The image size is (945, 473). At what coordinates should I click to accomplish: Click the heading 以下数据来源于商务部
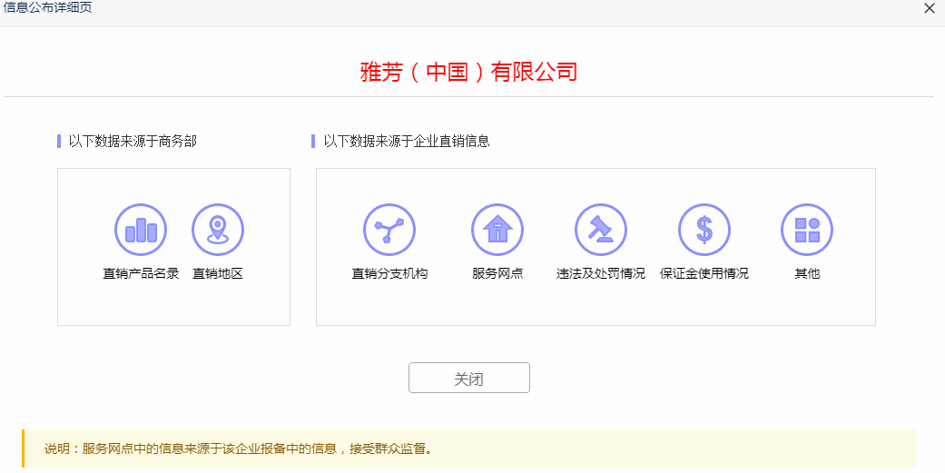133,141
